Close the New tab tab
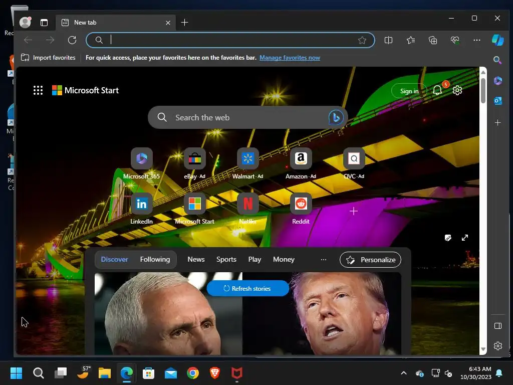This screenshot has height=385, width=513. tap(168, 23)
